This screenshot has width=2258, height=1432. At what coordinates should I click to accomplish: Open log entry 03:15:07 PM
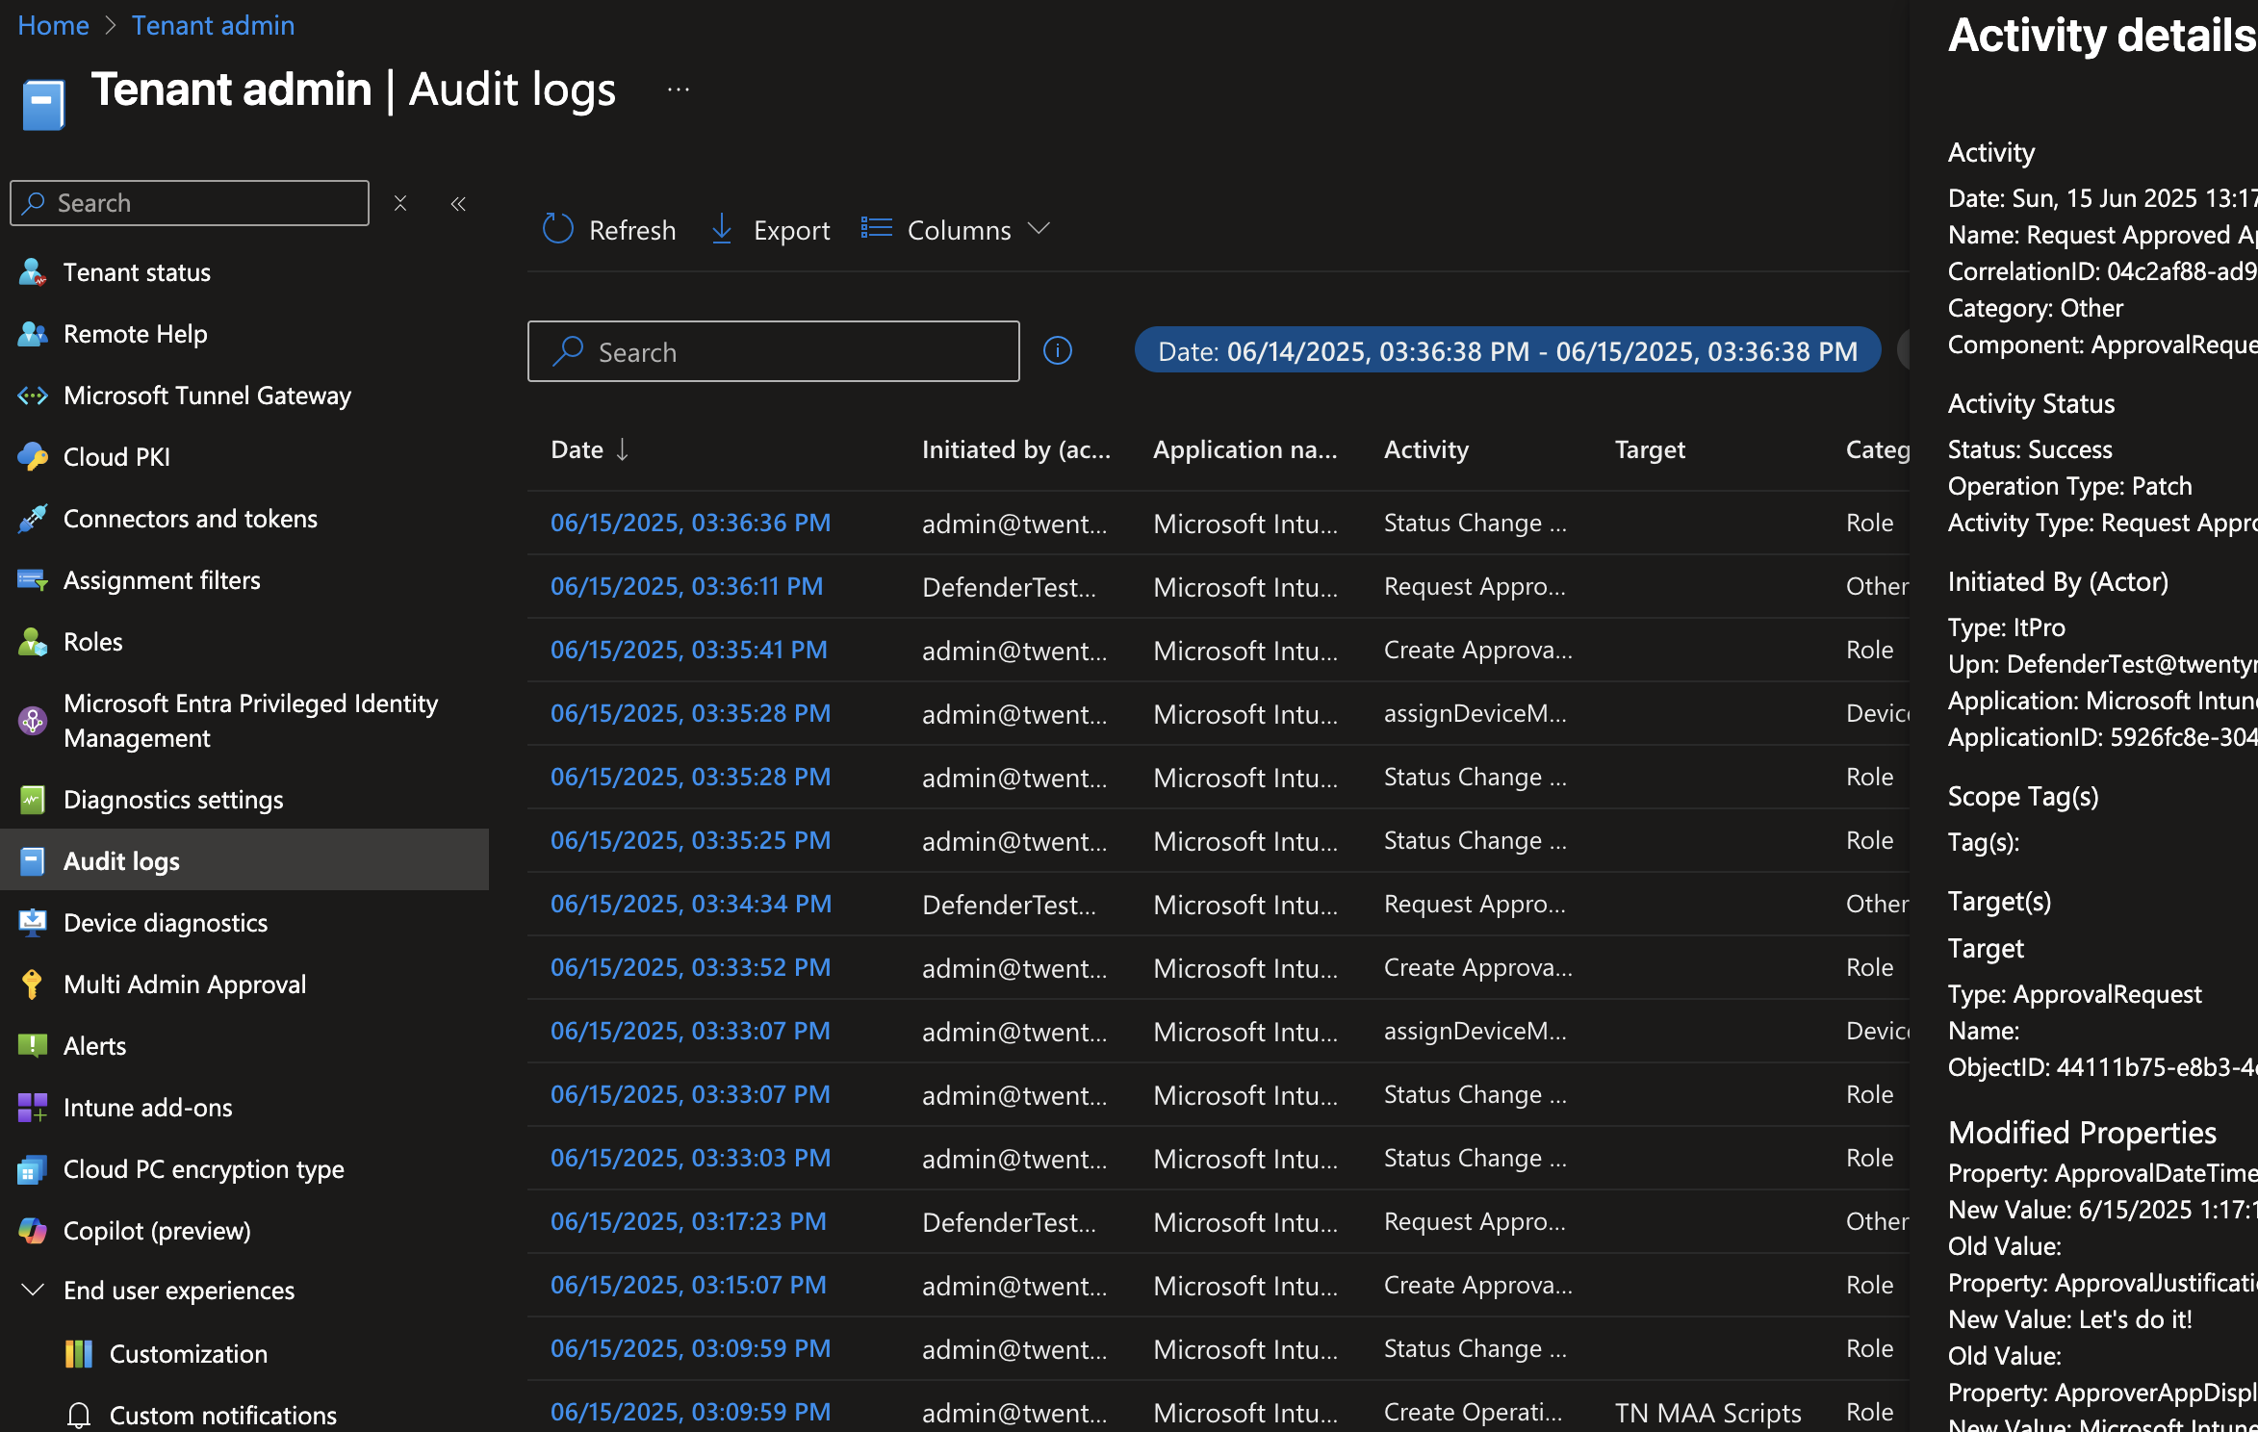(688, 1285)
